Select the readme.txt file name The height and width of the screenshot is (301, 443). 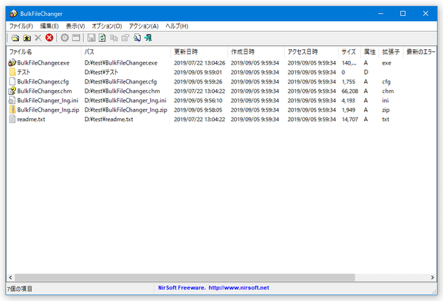(x=31, y=119)
